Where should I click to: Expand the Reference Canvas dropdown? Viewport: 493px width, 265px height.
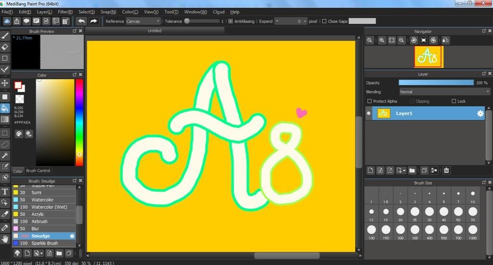pos(143,21)
